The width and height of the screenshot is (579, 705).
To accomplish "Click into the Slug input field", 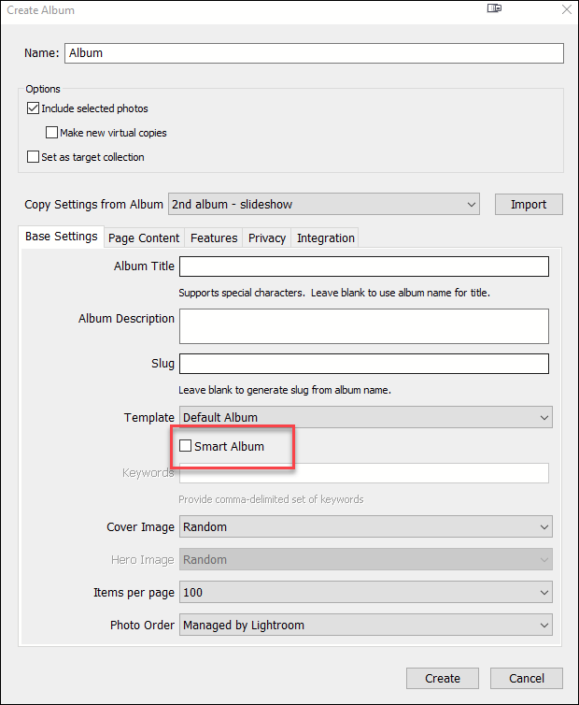I will pyautogui.click(x=364, y=364).
